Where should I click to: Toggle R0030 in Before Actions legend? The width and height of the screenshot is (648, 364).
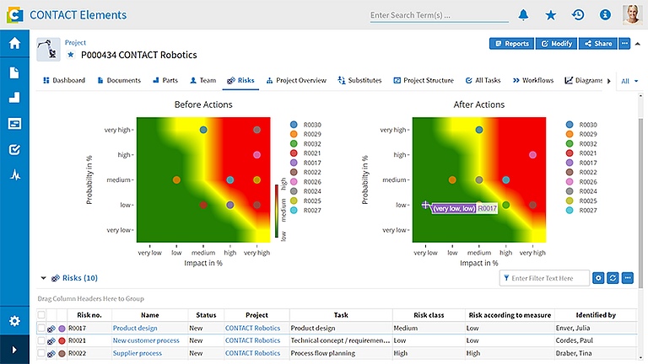tap(305, 125)
